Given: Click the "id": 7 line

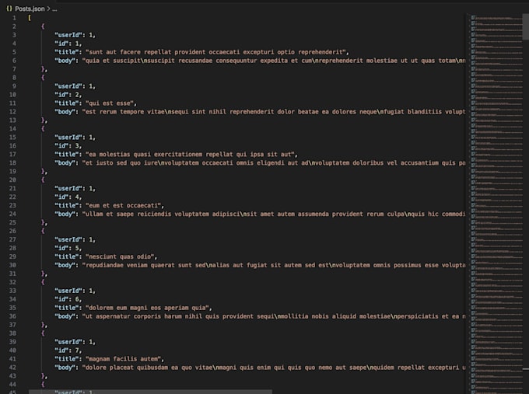Looking at the screenshot, I should [68, 350].
